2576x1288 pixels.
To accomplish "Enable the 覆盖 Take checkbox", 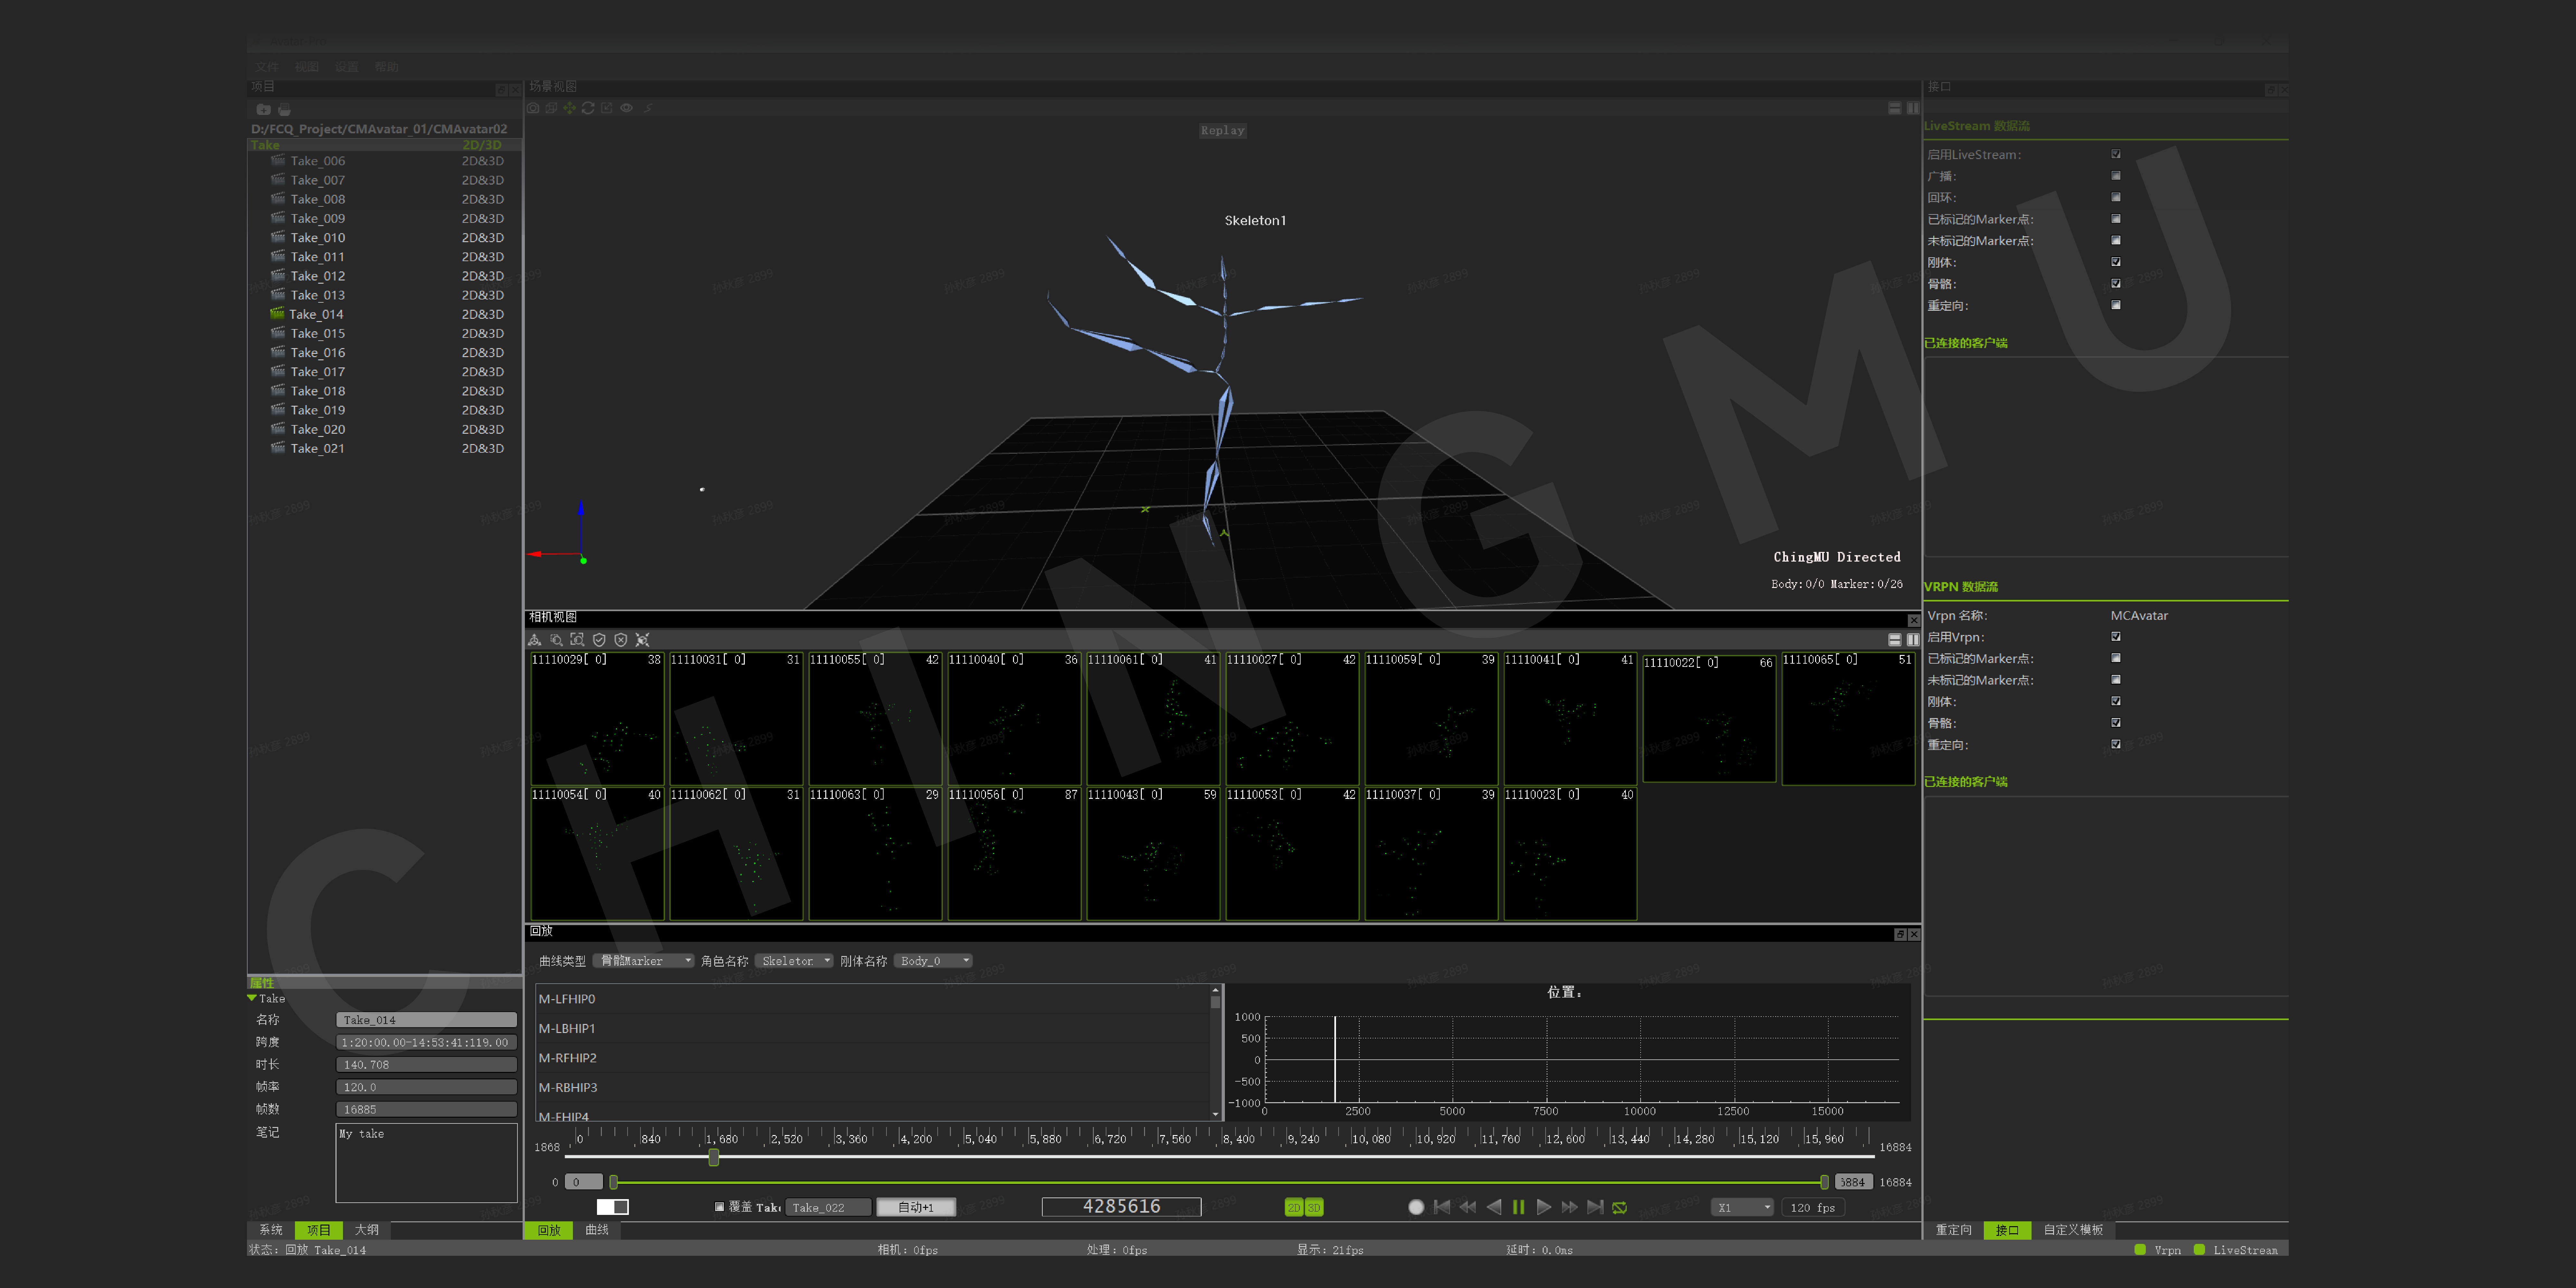I will click(719, 1207).
